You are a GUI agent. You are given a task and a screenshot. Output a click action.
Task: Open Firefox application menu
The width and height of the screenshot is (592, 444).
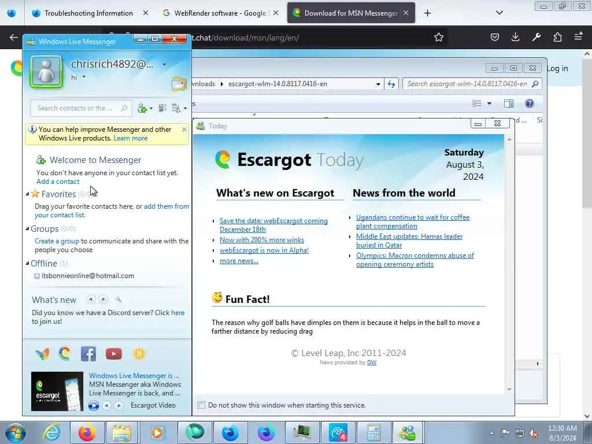[x=578, y=36]
